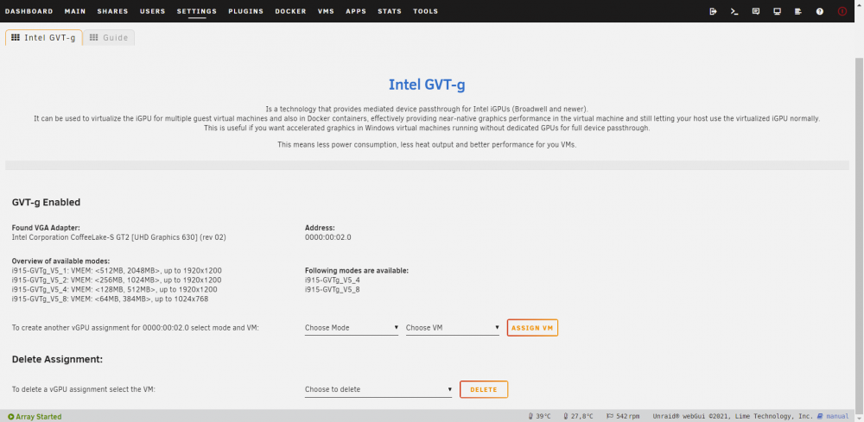This screenshot has width=864, height=422.
Task: Click the green Array Started status icon
Action: (10, 417)
